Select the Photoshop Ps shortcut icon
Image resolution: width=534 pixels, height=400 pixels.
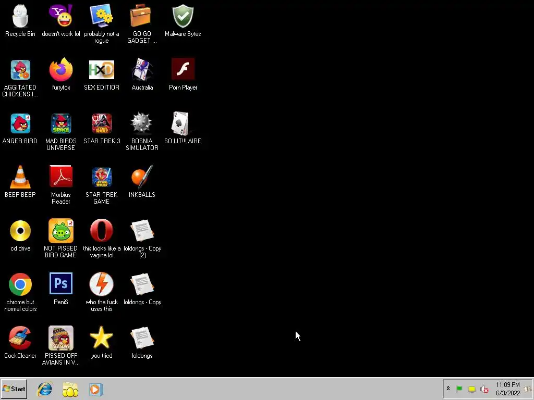pos(61,283)
